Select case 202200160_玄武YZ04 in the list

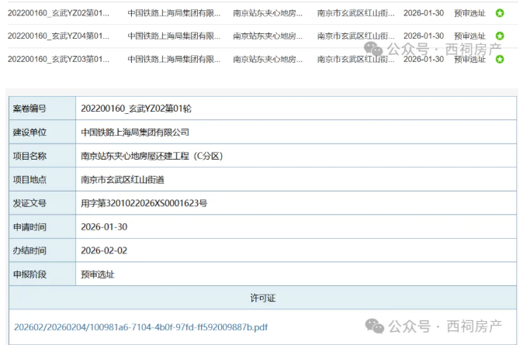[x=58, y=36]
